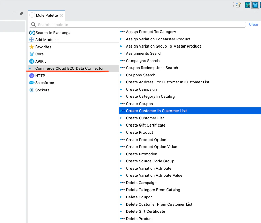Click the Core mule icon
This screenshot has height=223, width=261.
[x=32, y=54]
